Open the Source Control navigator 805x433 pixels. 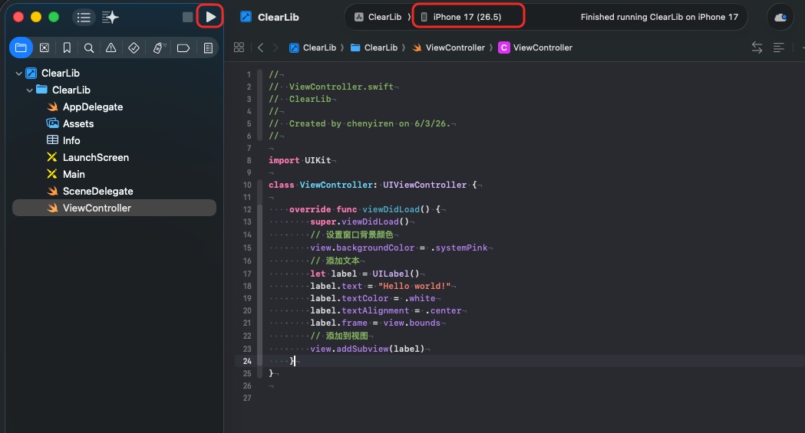pos(45,48)
